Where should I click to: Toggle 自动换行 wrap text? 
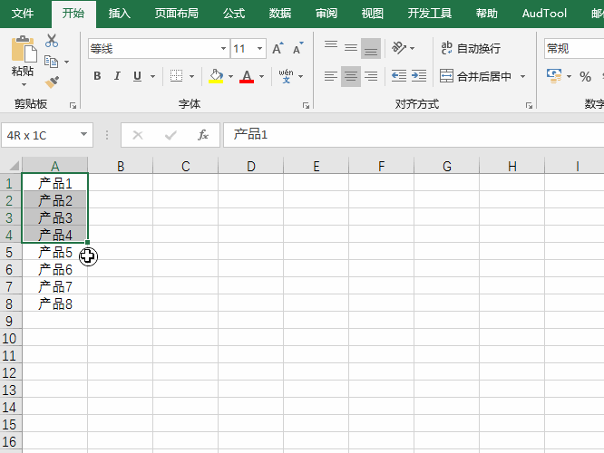[471, 49]
